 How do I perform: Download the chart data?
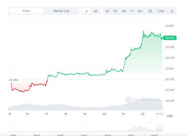click(x=172, y=11)
